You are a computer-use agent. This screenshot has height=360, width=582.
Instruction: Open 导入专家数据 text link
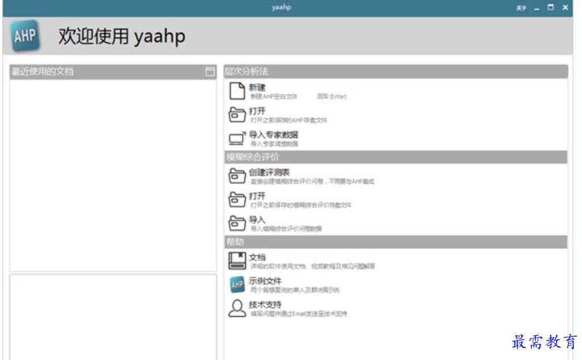pos(273,135)
